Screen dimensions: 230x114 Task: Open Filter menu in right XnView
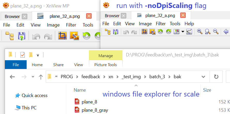[x=161, y=23]
